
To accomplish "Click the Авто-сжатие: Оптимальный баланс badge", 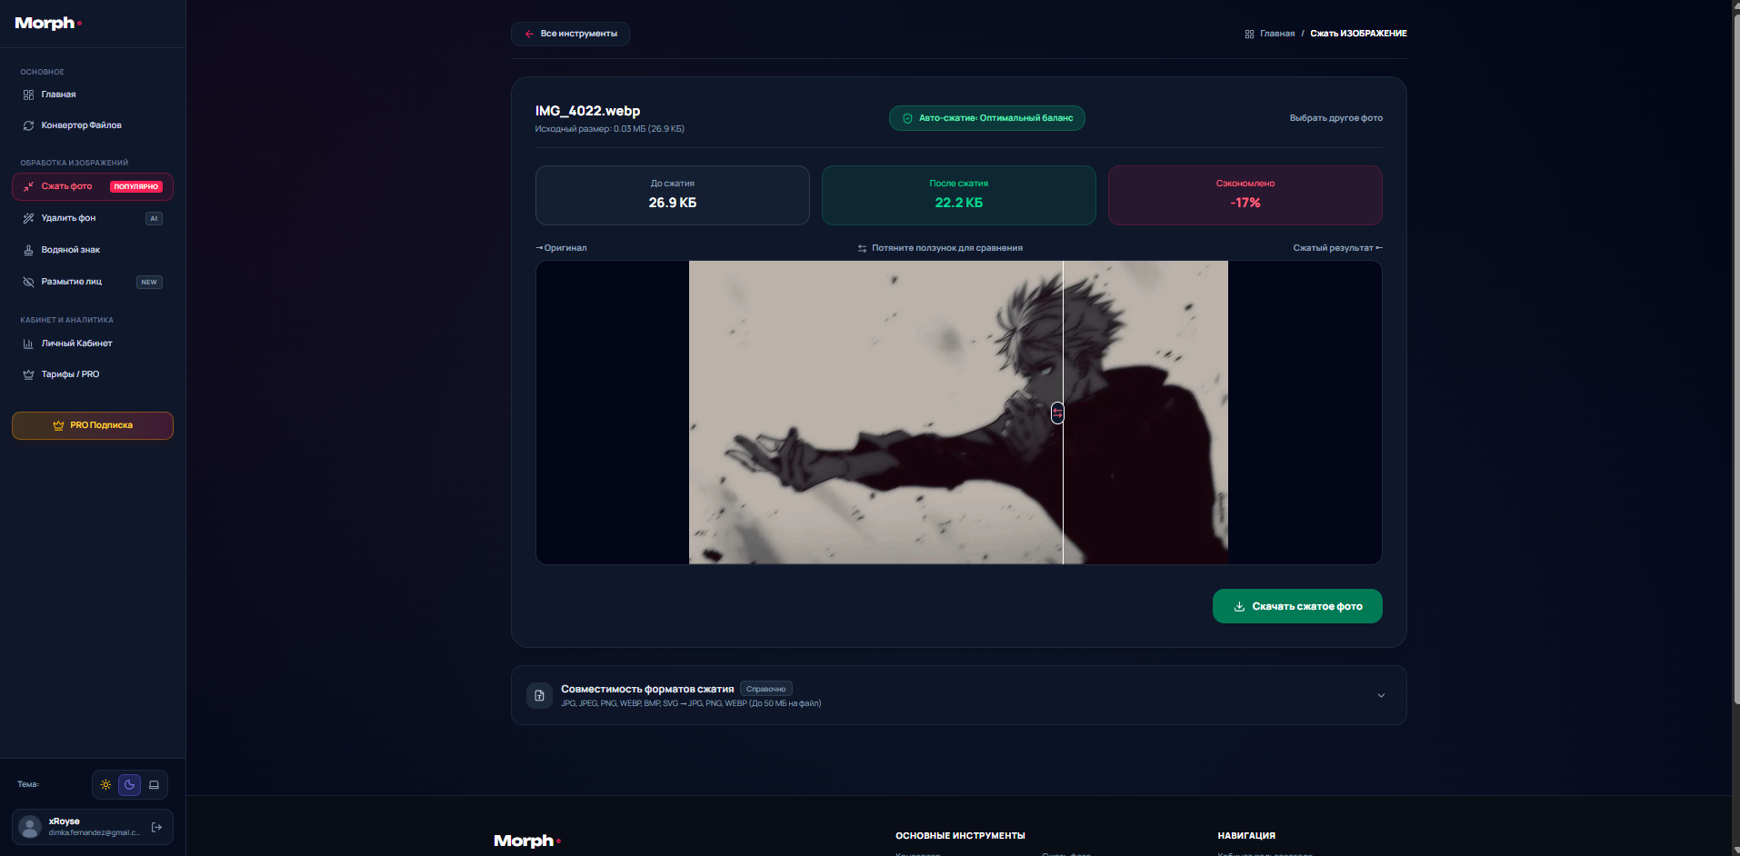I will pos(986,118).
